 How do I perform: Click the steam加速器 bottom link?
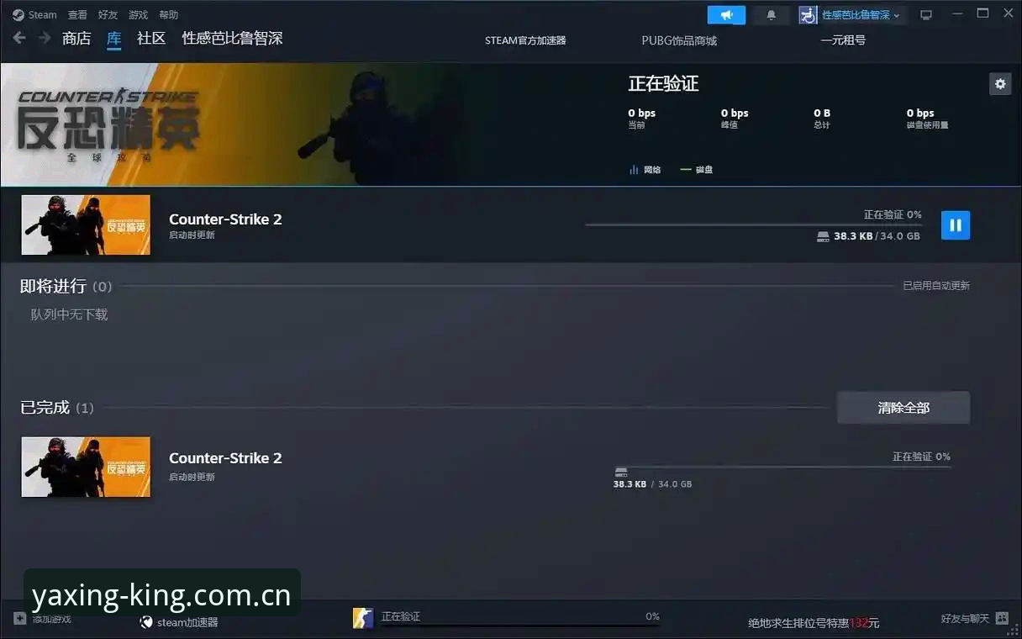179,622
